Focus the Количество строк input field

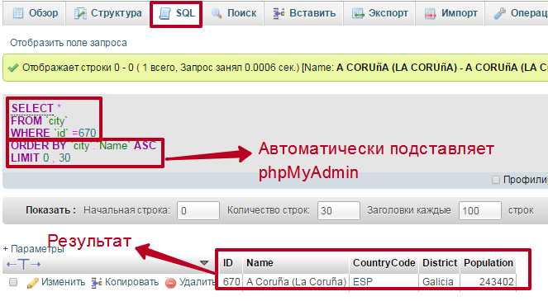338,210
